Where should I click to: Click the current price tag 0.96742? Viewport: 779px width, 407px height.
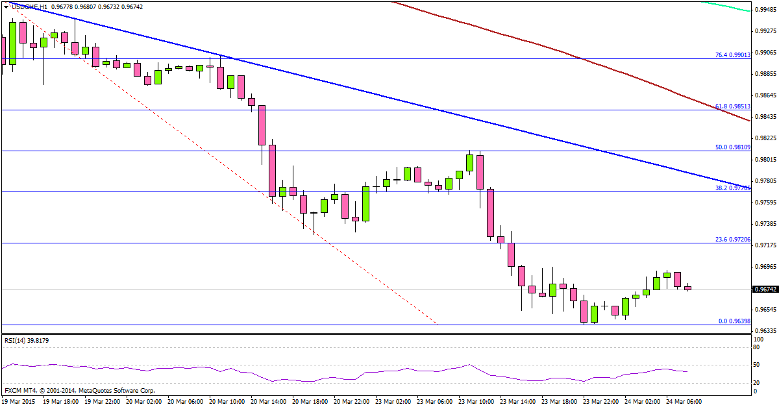coord(765,289)
